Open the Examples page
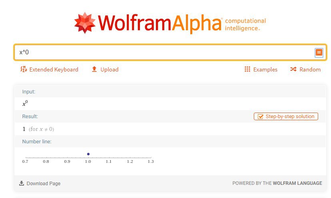This screenshot has width=331, height=198. pos(261,69)
